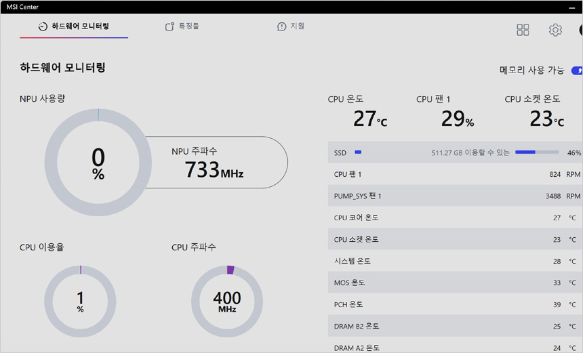Viewport: 583px width, 353px height.
Task: Switch to the 특징들 tab
Action: pos(182,26)
